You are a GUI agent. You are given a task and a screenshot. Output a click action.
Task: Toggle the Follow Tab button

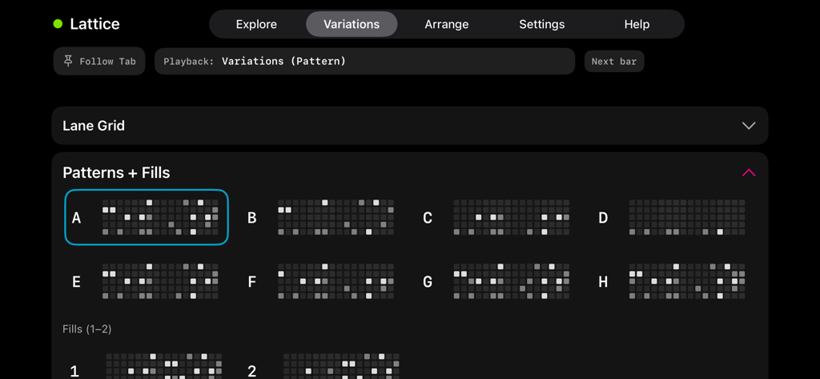pyautogui.click(x=99, y=61)
